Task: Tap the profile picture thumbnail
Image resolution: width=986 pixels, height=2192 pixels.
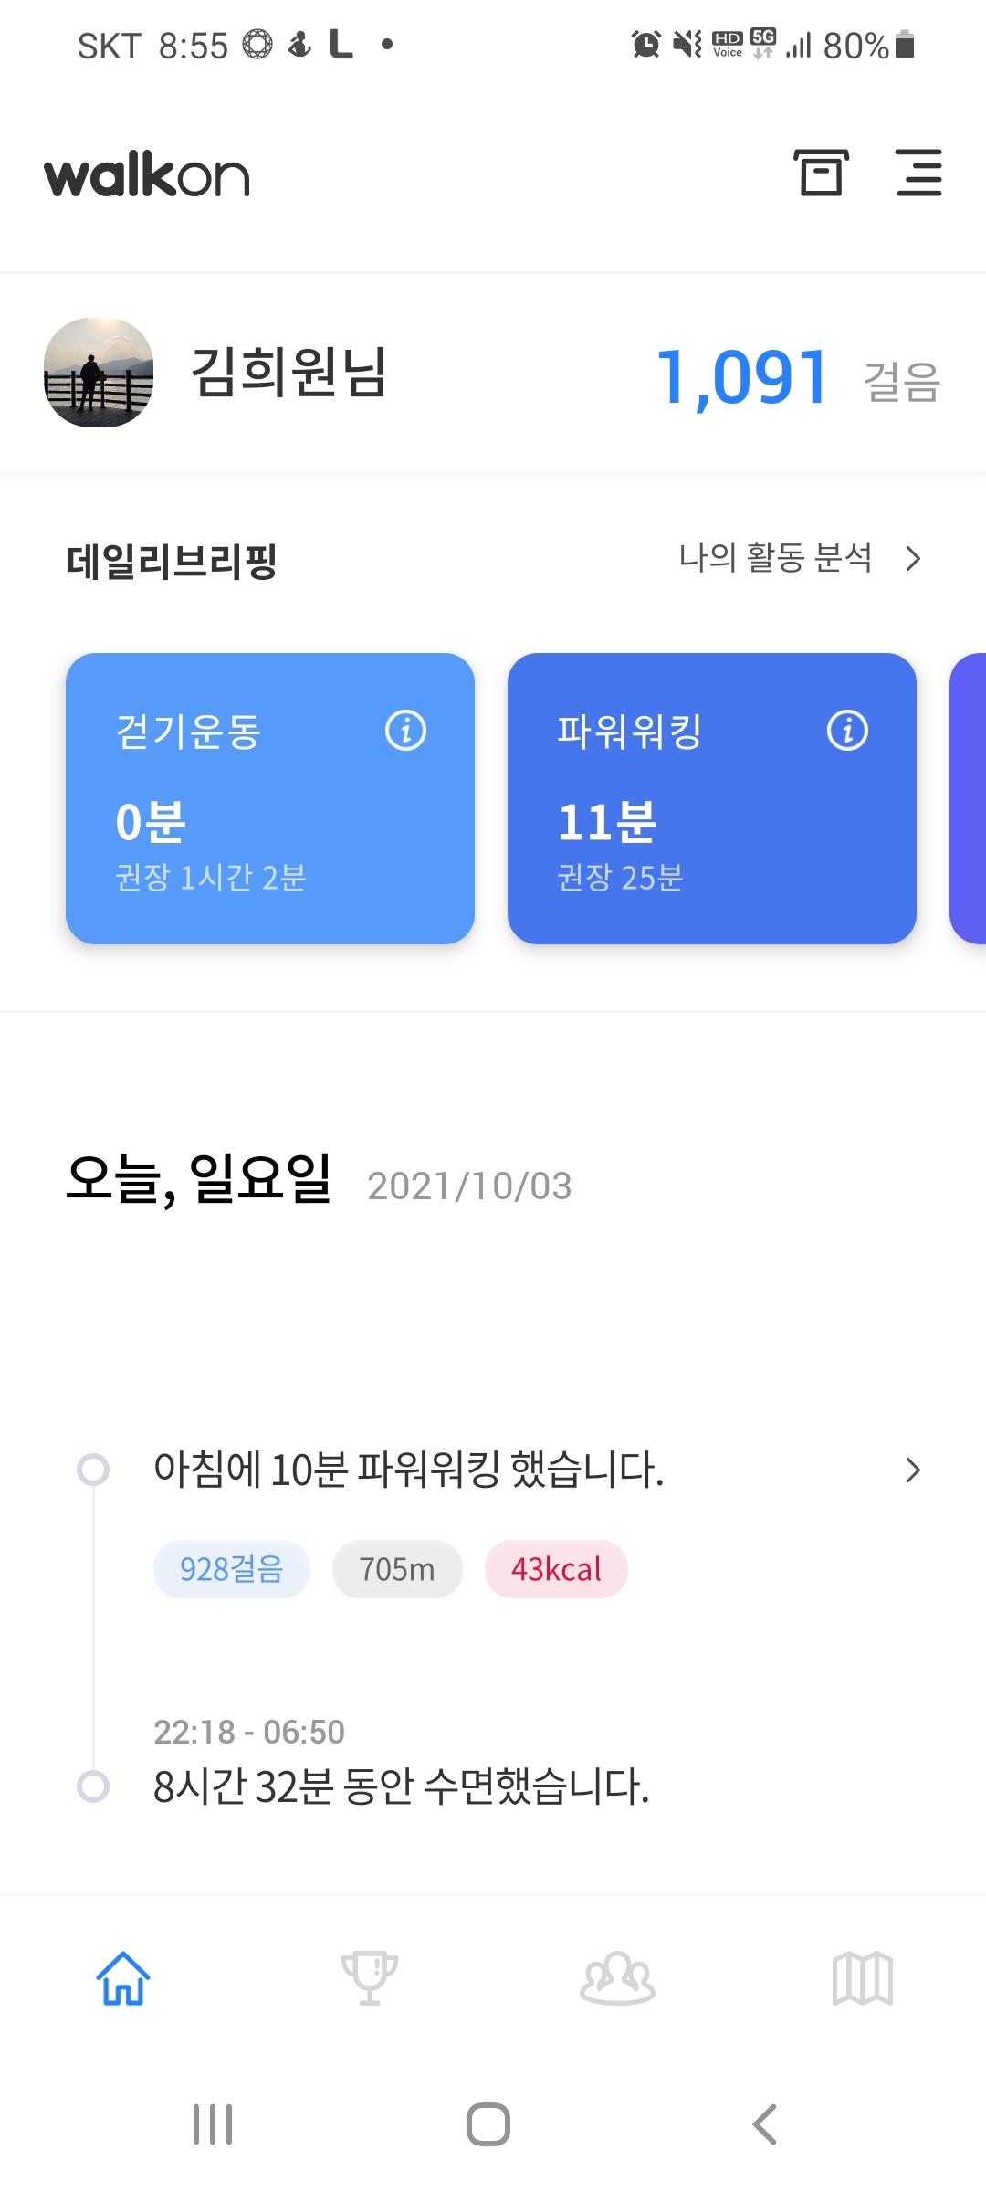Action: pyautogui.click(x=99, y=373)
